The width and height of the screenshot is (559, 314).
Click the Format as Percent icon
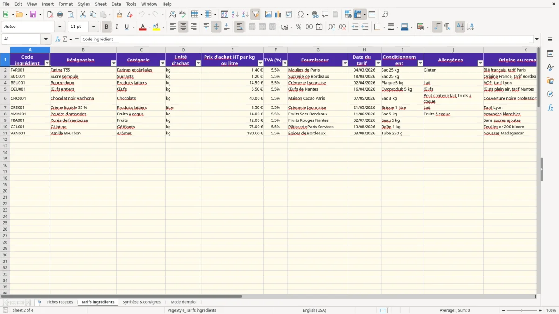299,27
